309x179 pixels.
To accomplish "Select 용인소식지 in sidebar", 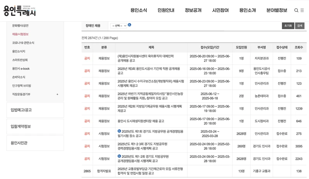I will (x=19, y=51).
